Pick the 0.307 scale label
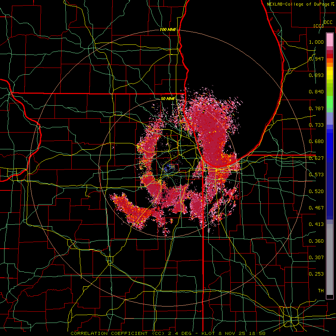 click(x=316, y=258)
